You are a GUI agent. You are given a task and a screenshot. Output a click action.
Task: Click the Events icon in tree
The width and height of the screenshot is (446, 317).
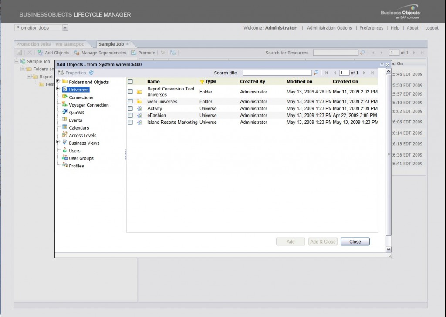pyautogui.click(x=64, y=120)
